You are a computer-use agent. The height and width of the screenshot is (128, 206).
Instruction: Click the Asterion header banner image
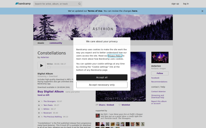pos(103,27)
